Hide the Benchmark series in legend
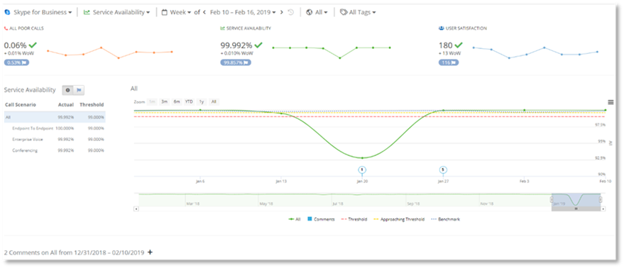The width and height of the screenshot is (624, 268). 446,219
